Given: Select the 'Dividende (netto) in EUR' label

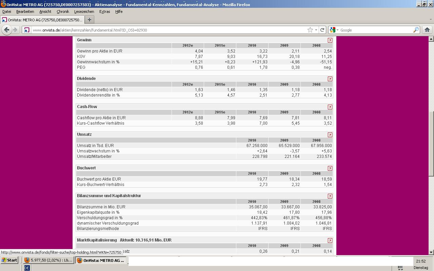Looking at the screenshot, I should 100,90.
